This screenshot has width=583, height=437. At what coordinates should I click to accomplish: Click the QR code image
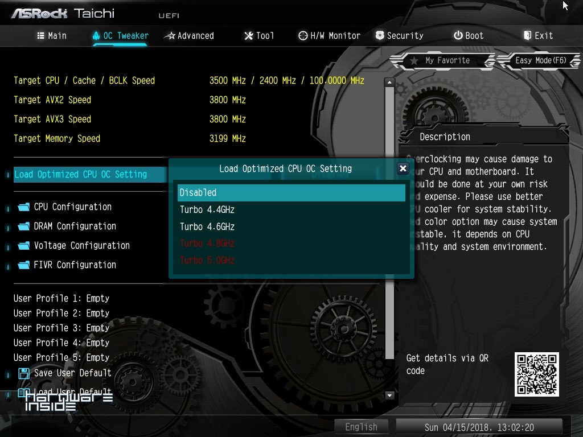click(536, 374)
